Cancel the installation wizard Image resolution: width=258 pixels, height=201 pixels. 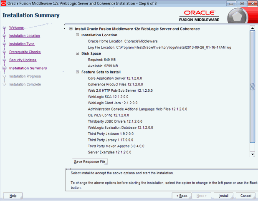(x=246, y=196)
